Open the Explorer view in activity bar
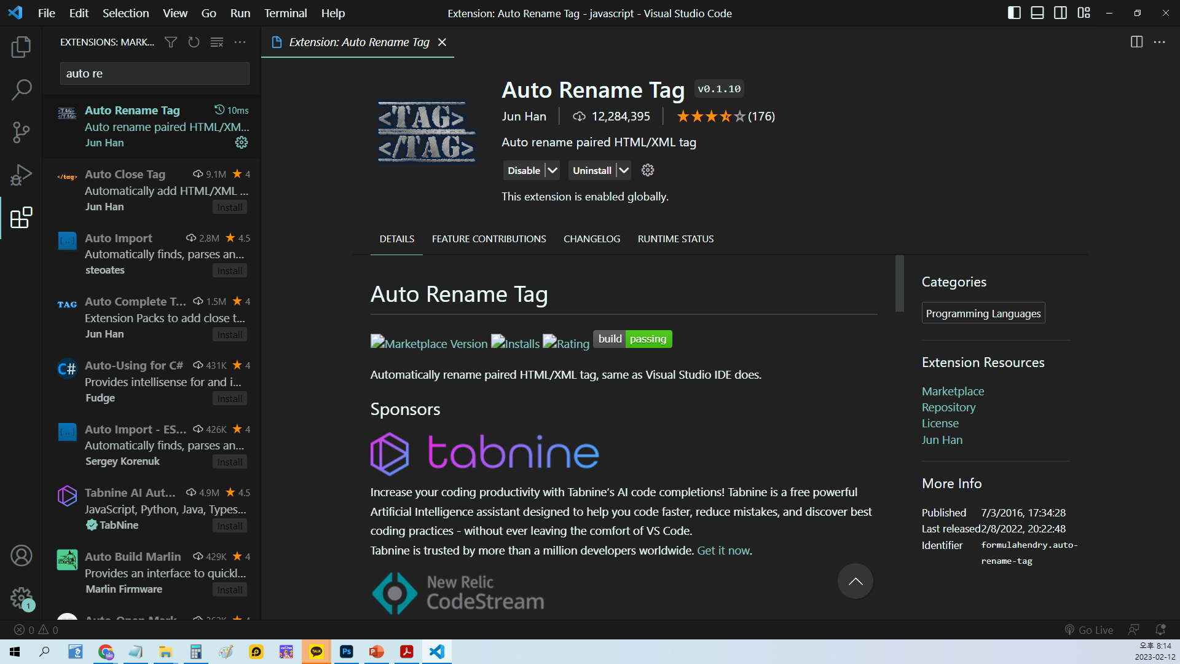This screenshot has width=1180, height=664. [x=21, y=47]
